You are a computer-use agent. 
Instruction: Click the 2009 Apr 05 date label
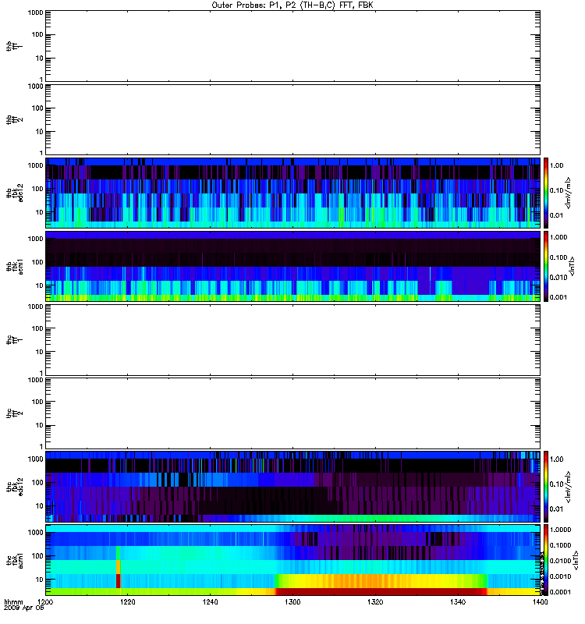[24, 608]
